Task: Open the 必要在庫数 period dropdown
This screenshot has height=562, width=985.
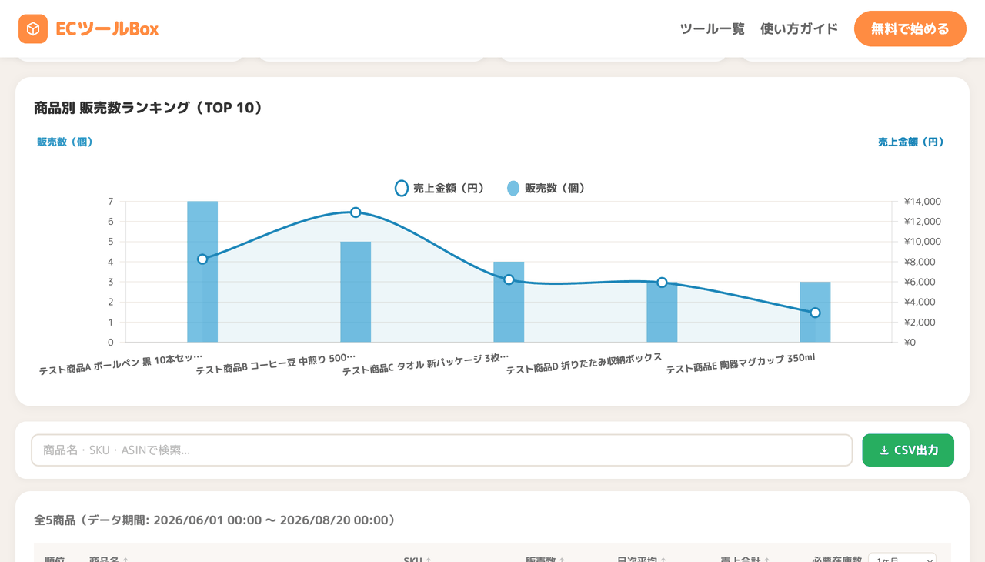Action: pyautogui.click(x=902, y=559)
